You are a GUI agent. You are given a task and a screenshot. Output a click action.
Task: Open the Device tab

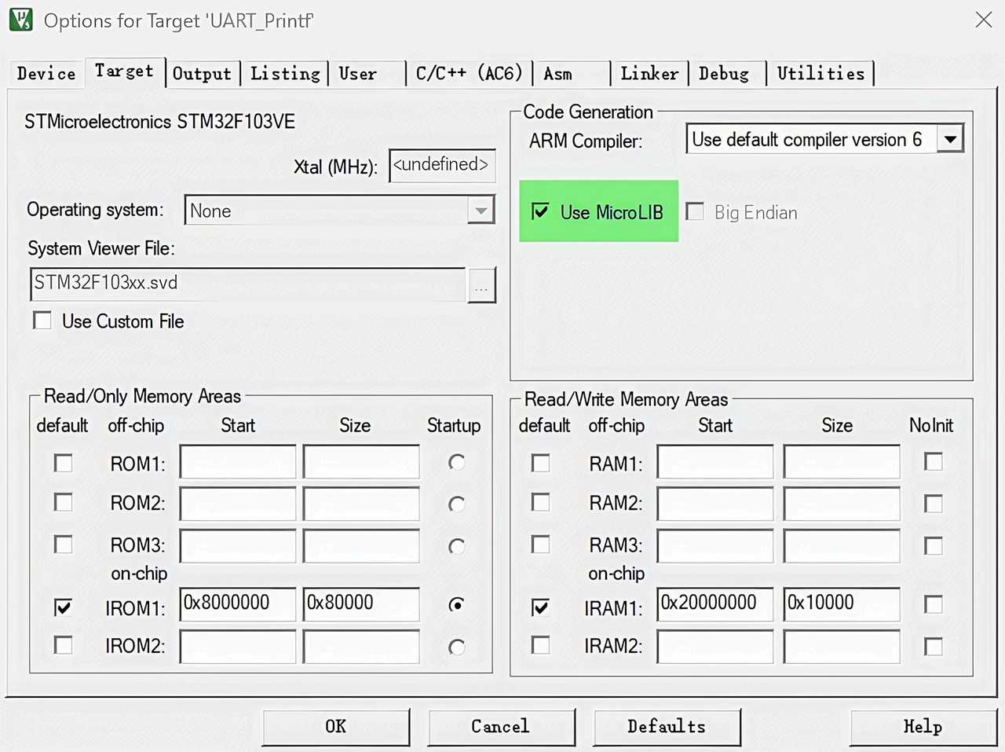pos(46,74)
